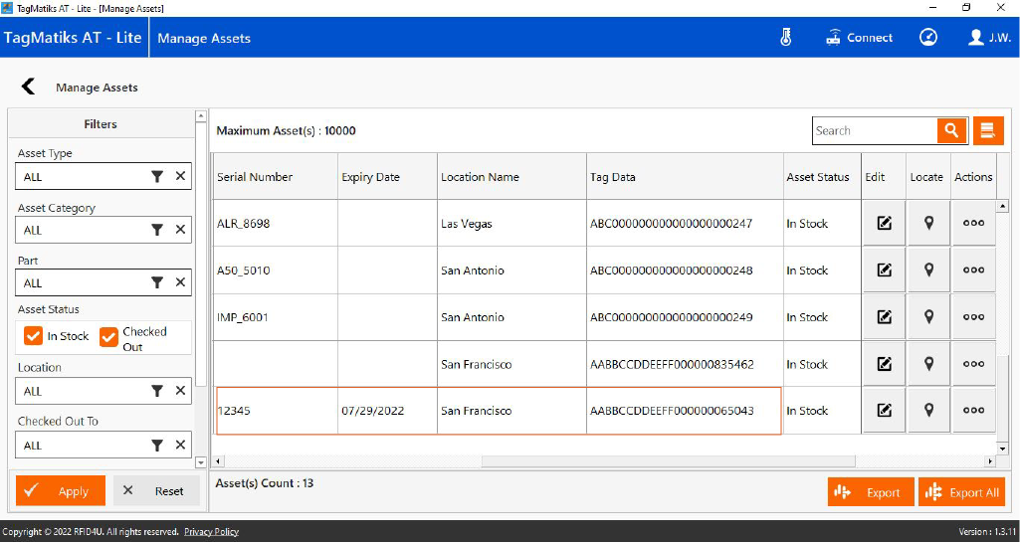Screen dimensions: 1020x543
Task: Expand the Checked Out To filter dropdown
Action: [x=156, y=446]
